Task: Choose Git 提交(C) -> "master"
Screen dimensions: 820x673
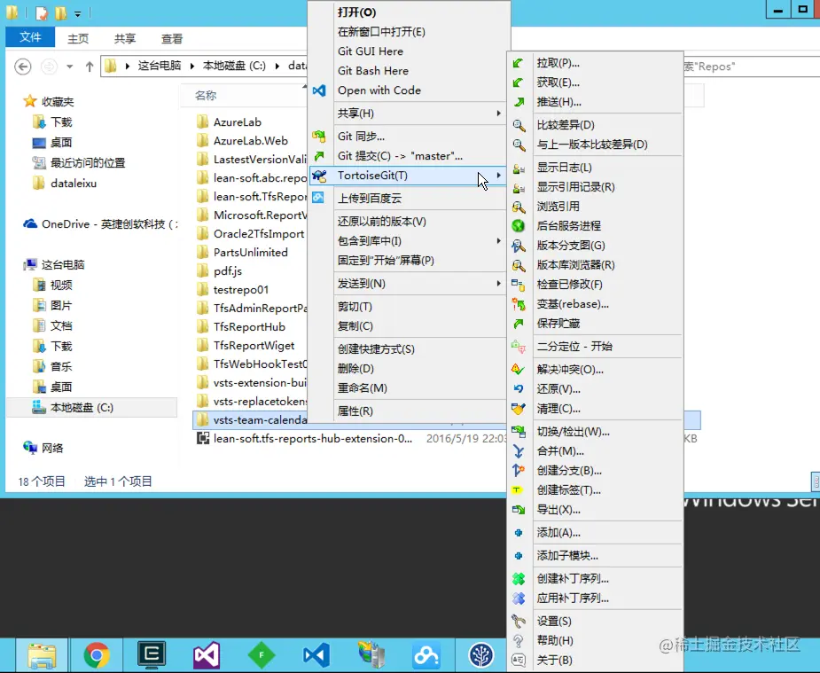Action: click(408, 156)
